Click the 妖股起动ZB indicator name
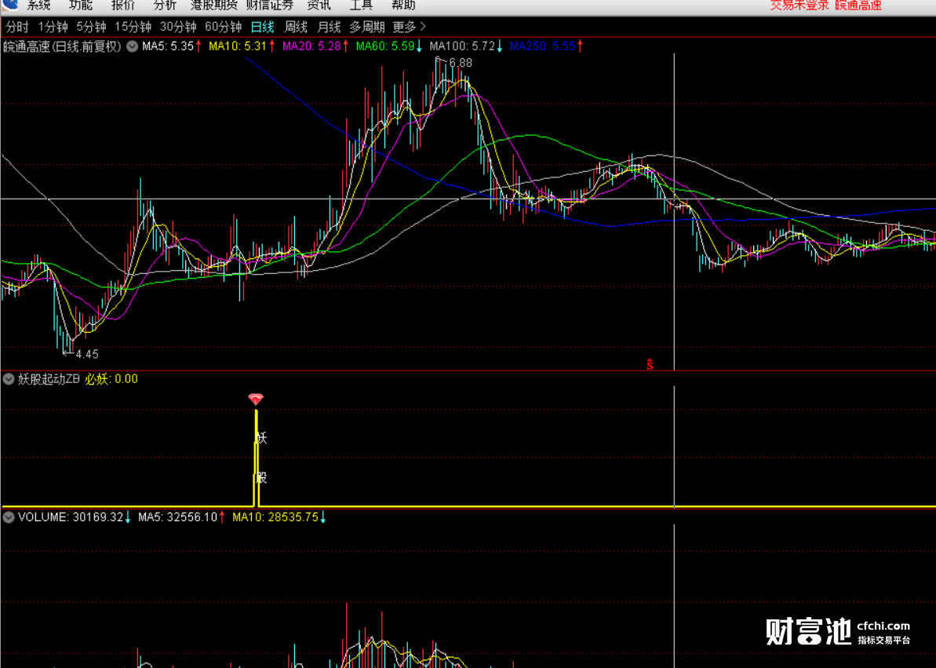This screenshot has height=668, width=936. click(49, 379)
